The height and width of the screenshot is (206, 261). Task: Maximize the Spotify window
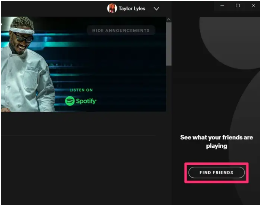[x=237, y=6]
